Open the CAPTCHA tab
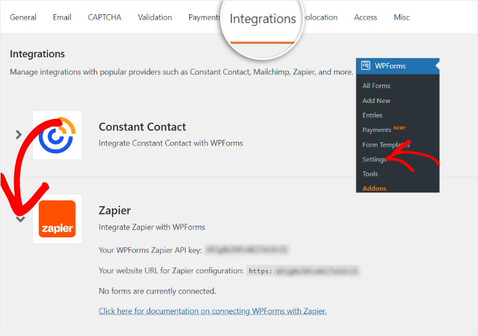This screenshot has height=336, width=478. [104, 17]
